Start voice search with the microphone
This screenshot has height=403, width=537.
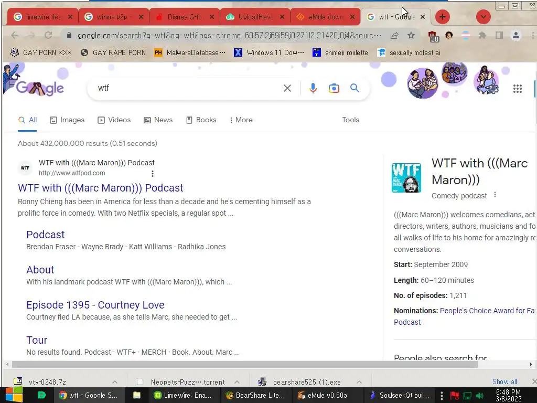click(313, 88)
